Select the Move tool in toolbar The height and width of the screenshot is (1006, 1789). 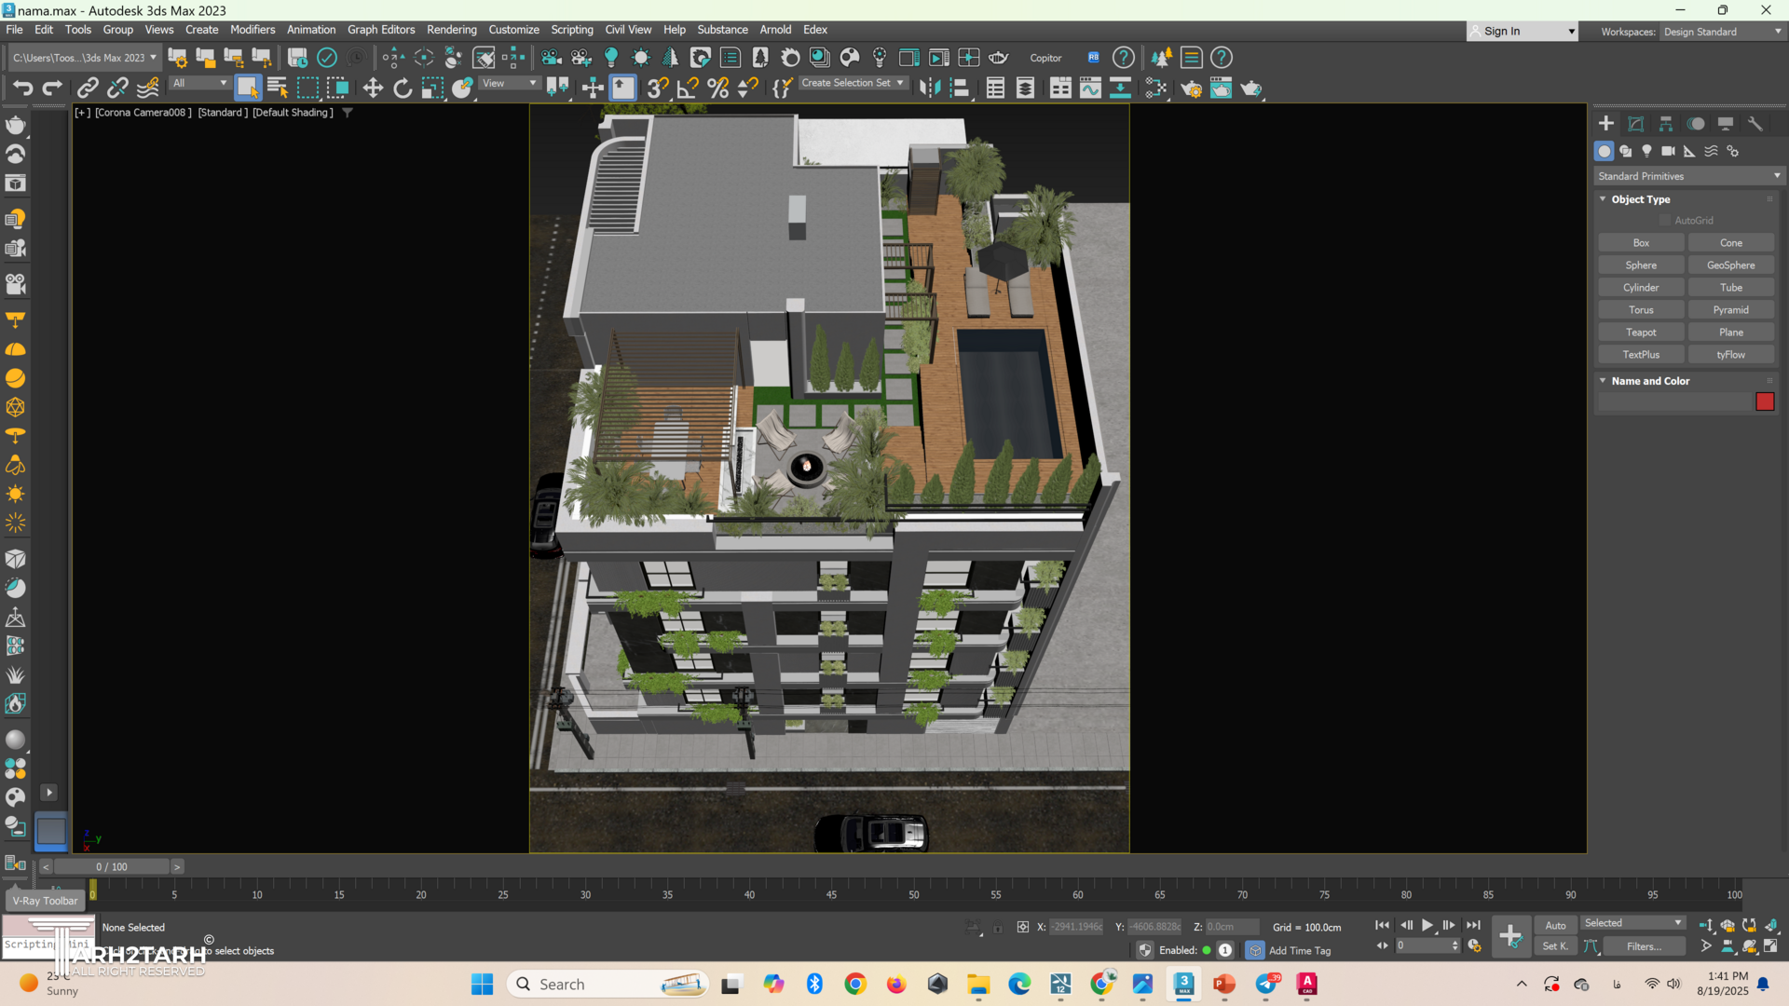373,88
